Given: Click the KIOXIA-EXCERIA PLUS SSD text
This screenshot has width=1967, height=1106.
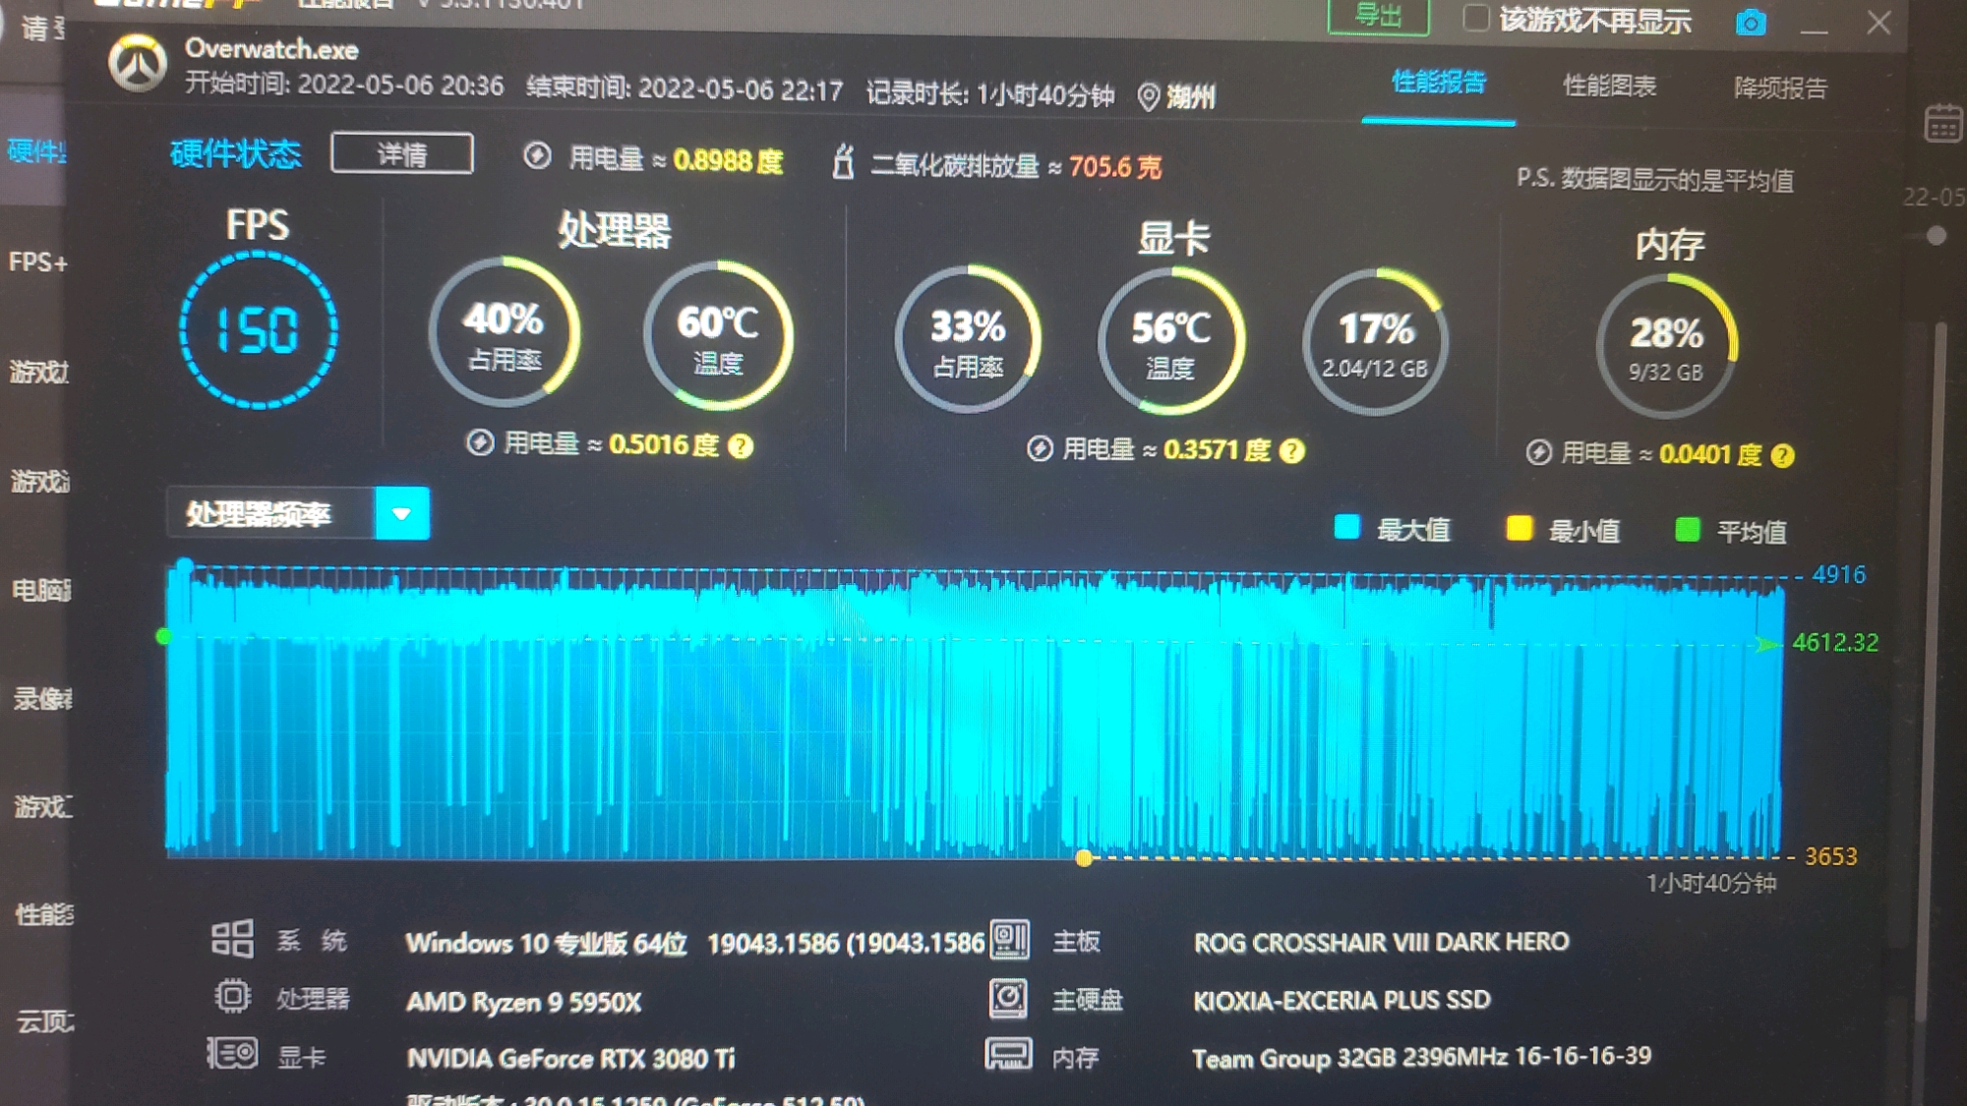Looking at the screenshot, I should 1341,1000.
